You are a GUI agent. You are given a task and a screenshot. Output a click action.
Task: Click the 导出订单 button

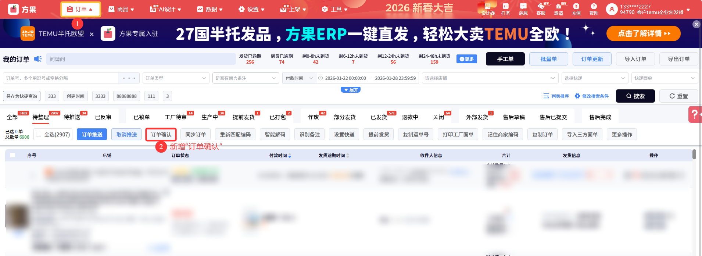tap(678, 59)
